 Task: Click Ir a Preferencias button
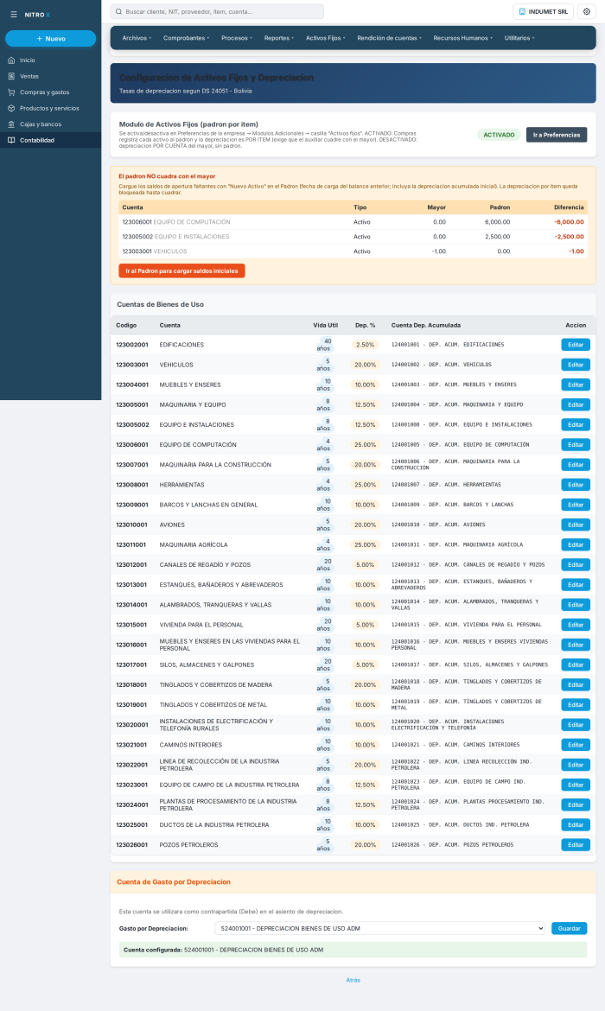[x=556, y=135]
